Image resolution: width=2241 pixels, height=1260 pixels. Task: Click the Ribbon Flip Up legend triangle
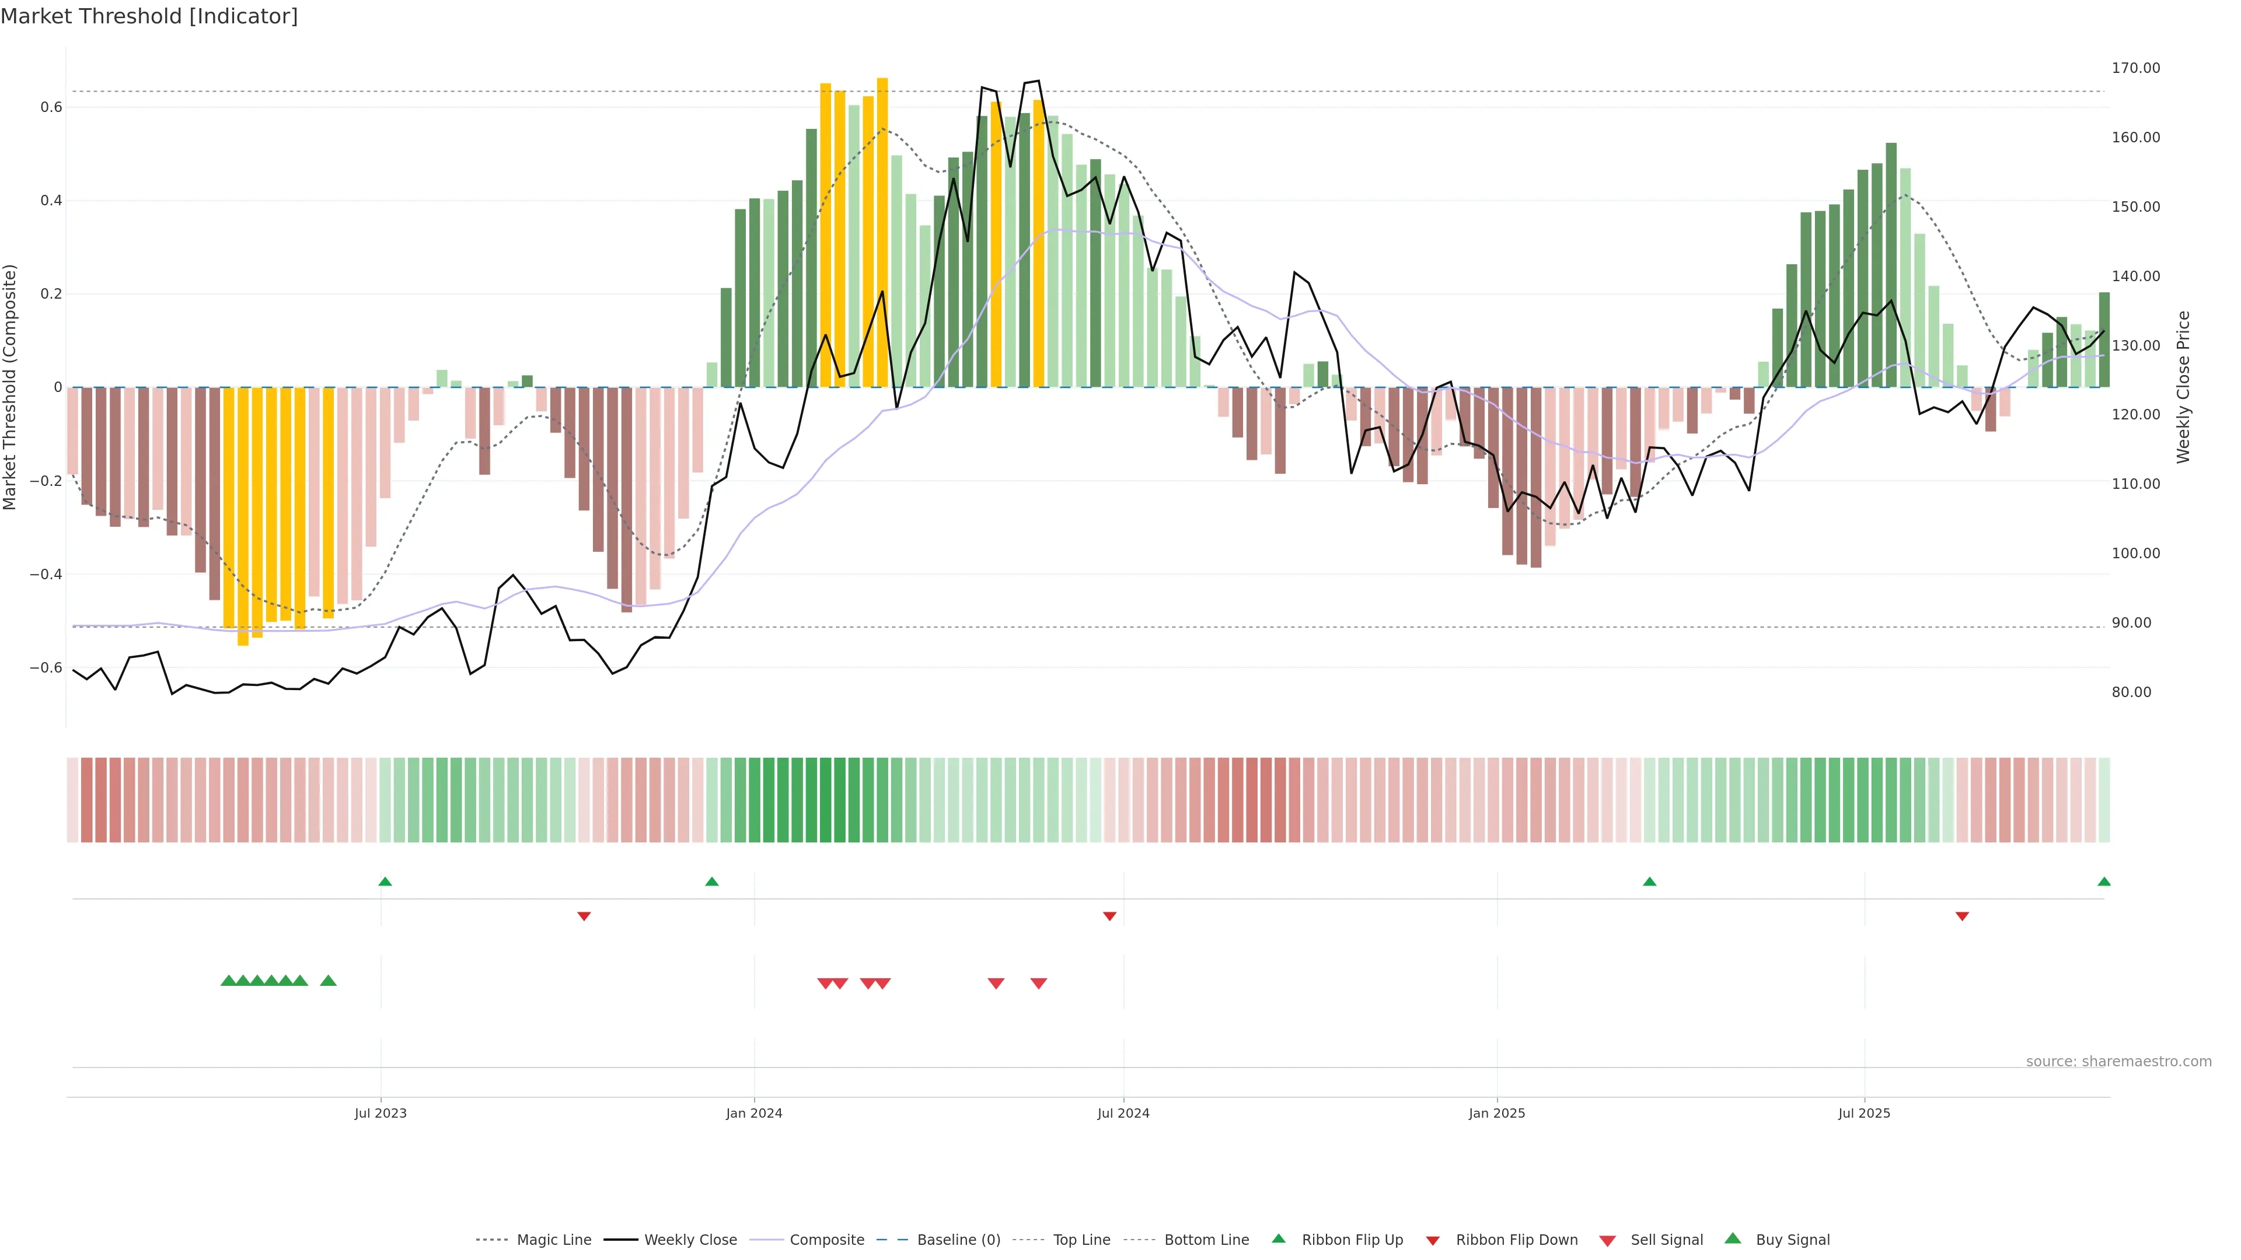(1278, 1238)
